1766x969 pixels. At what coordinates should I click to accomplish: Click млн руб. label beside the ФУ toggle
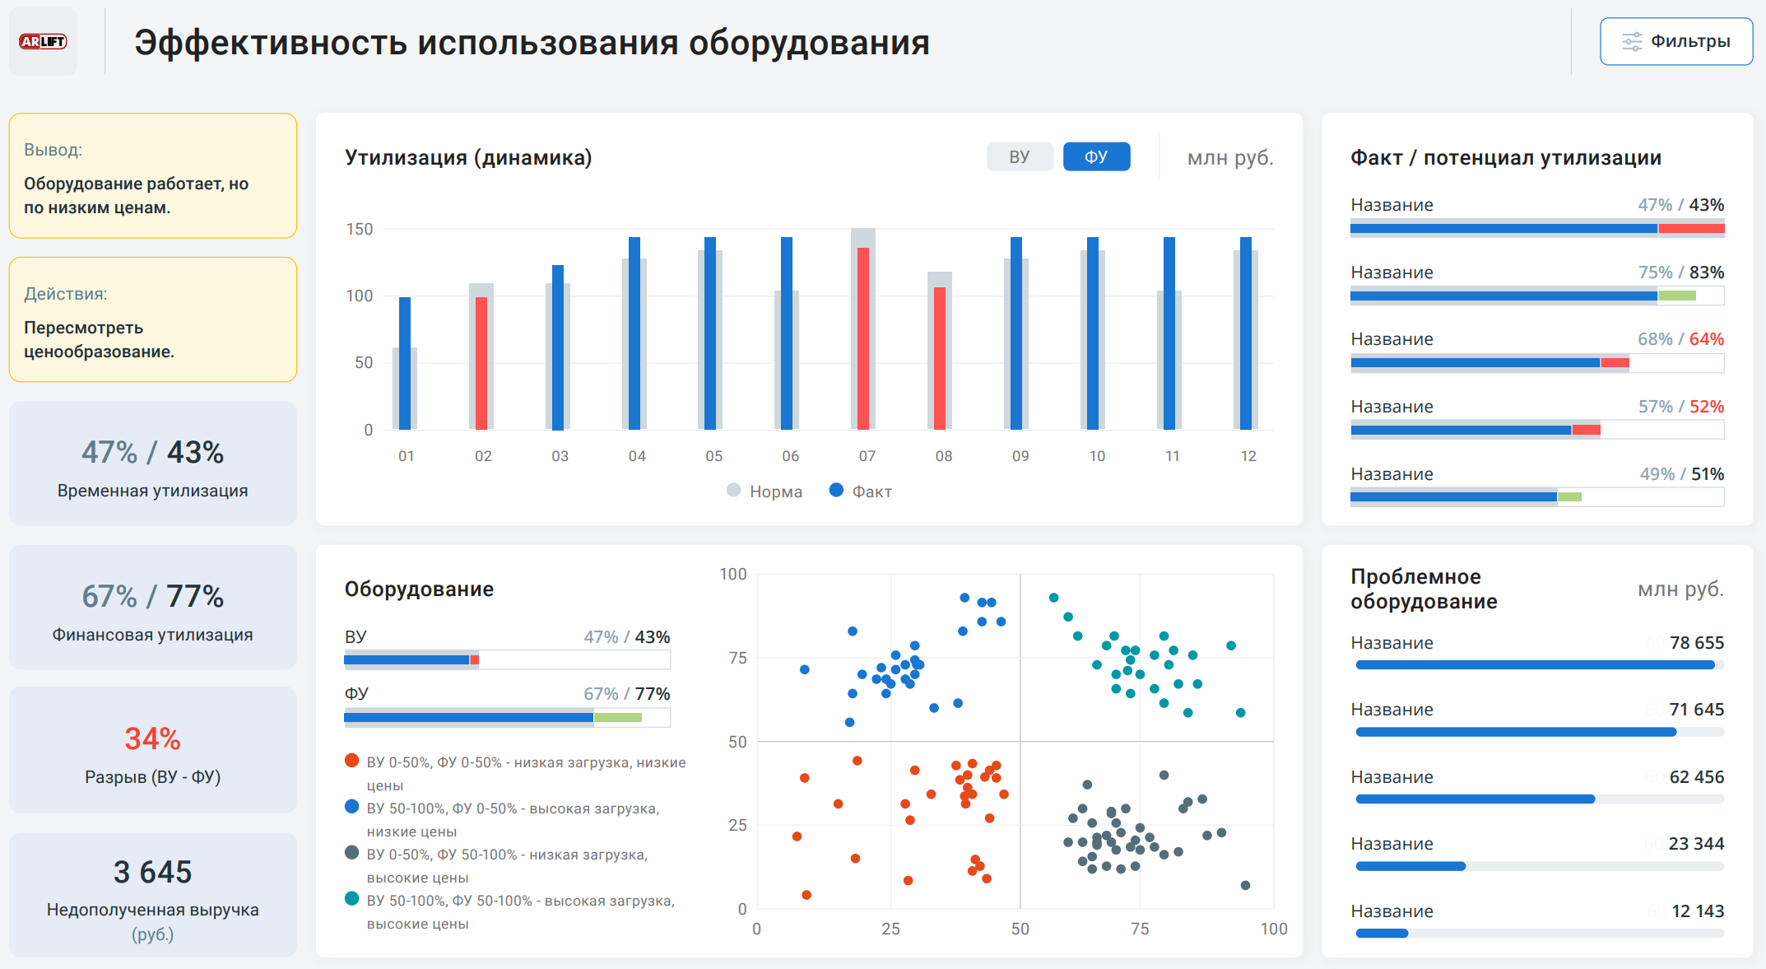pyautogui.click(x=1230, y=157)
